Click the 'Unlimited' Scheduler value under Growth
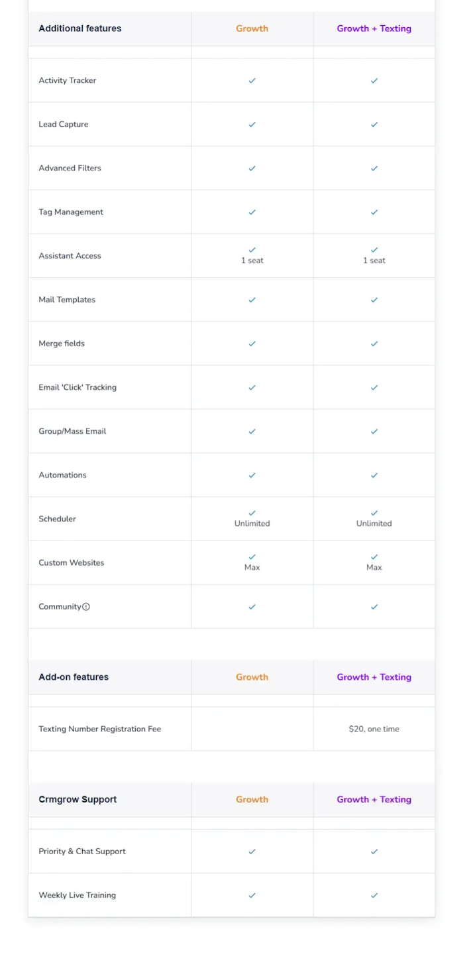The image size is (475, 955). [x=252, y=523]
